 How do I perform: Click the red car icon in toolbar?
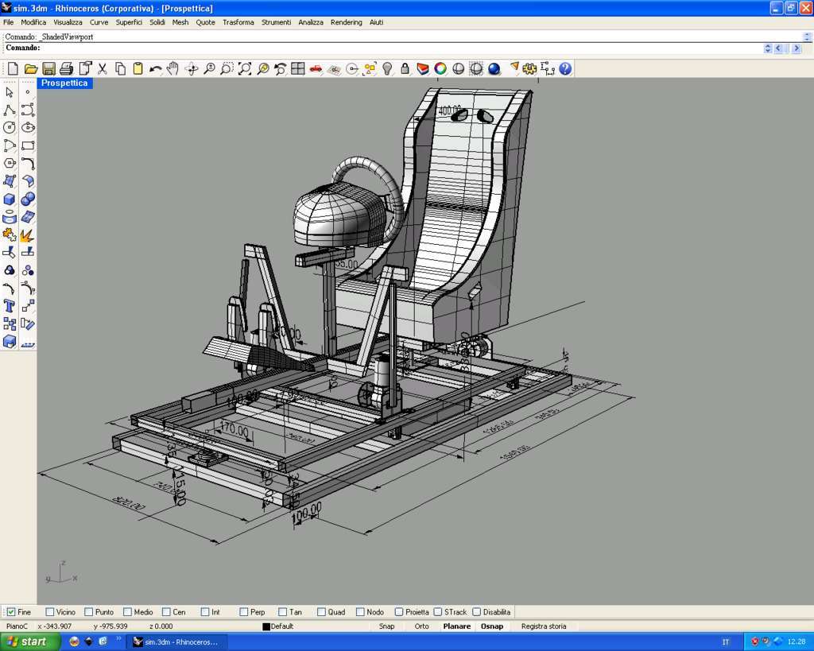(316, 68)
